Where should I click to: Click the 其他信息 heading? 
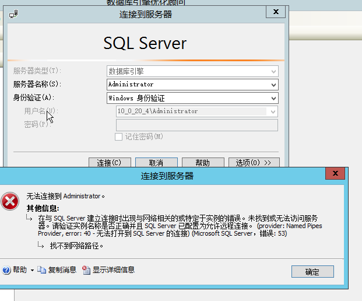43,208
